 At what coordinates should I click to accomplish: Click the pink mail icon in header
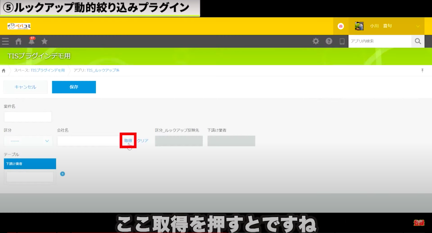[341, 26]
